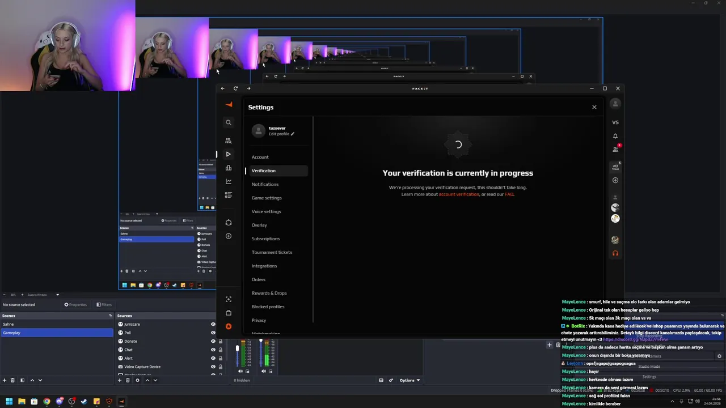Hide the Chat source

point(213,350)
